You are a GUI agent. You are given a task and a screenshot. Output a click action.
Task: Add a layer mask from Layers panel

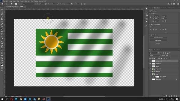(167, 96)
